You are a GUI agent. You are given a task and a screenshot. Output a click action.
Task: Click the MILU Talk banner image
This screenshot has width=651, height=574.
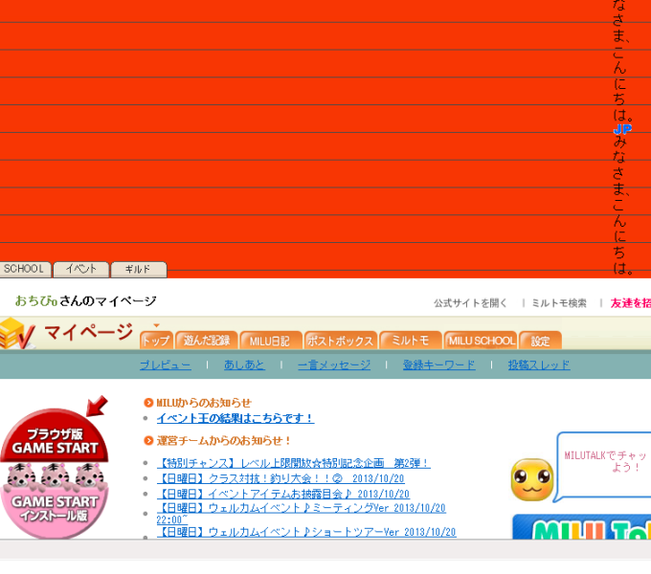pyautogui.click(x=582, y=528)
